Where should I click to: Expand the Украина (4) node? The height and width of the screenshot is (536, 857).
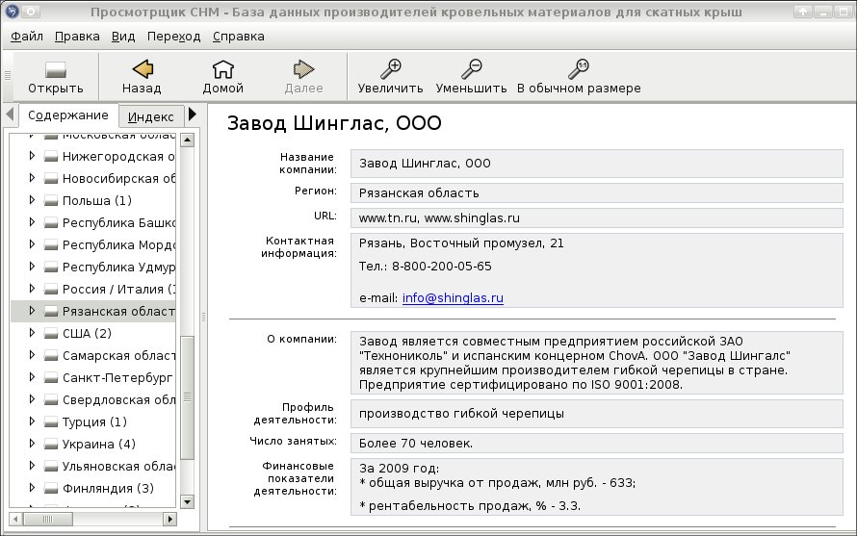point(32,443)
